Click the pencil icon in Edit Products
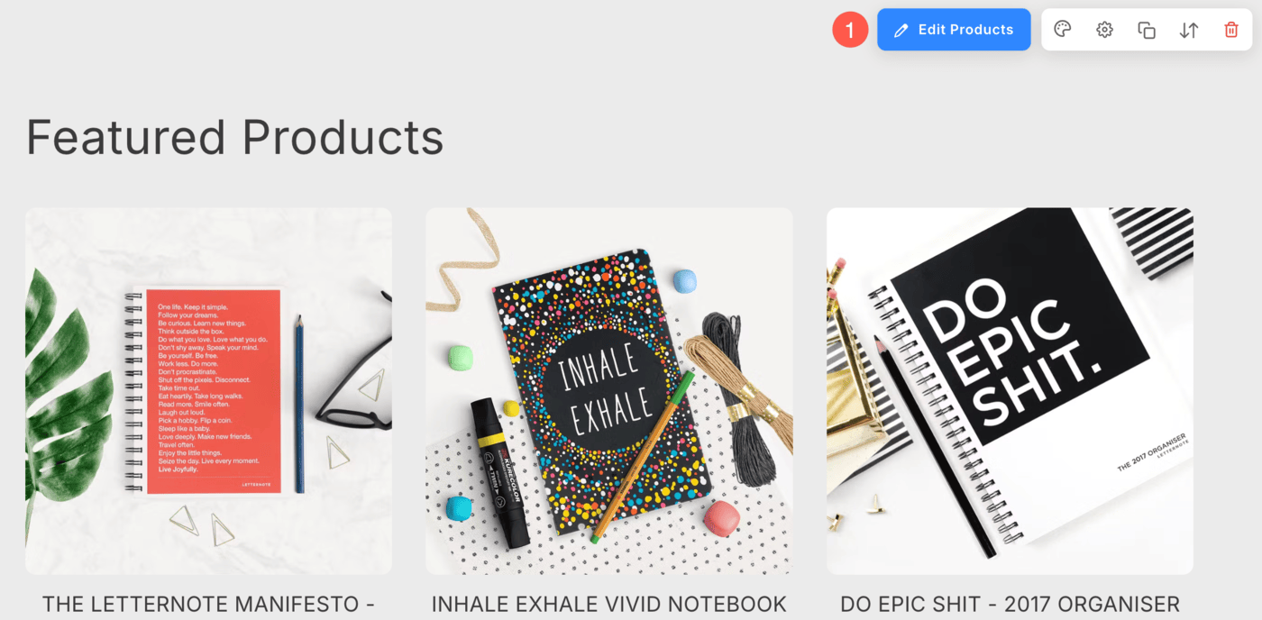The width and height of the screenshot is (1262, 620). click(901, 31)
